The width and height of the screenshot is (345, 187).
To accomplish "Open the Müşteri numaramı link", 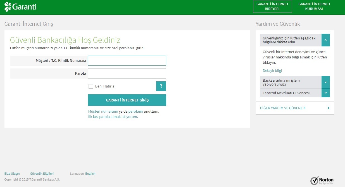I will pyautogui.click(x=103, y=111).
